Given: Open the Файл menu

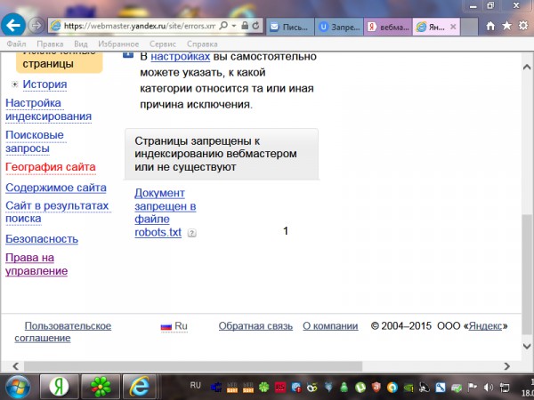Looking at the screenshot, I should (16, 44).
